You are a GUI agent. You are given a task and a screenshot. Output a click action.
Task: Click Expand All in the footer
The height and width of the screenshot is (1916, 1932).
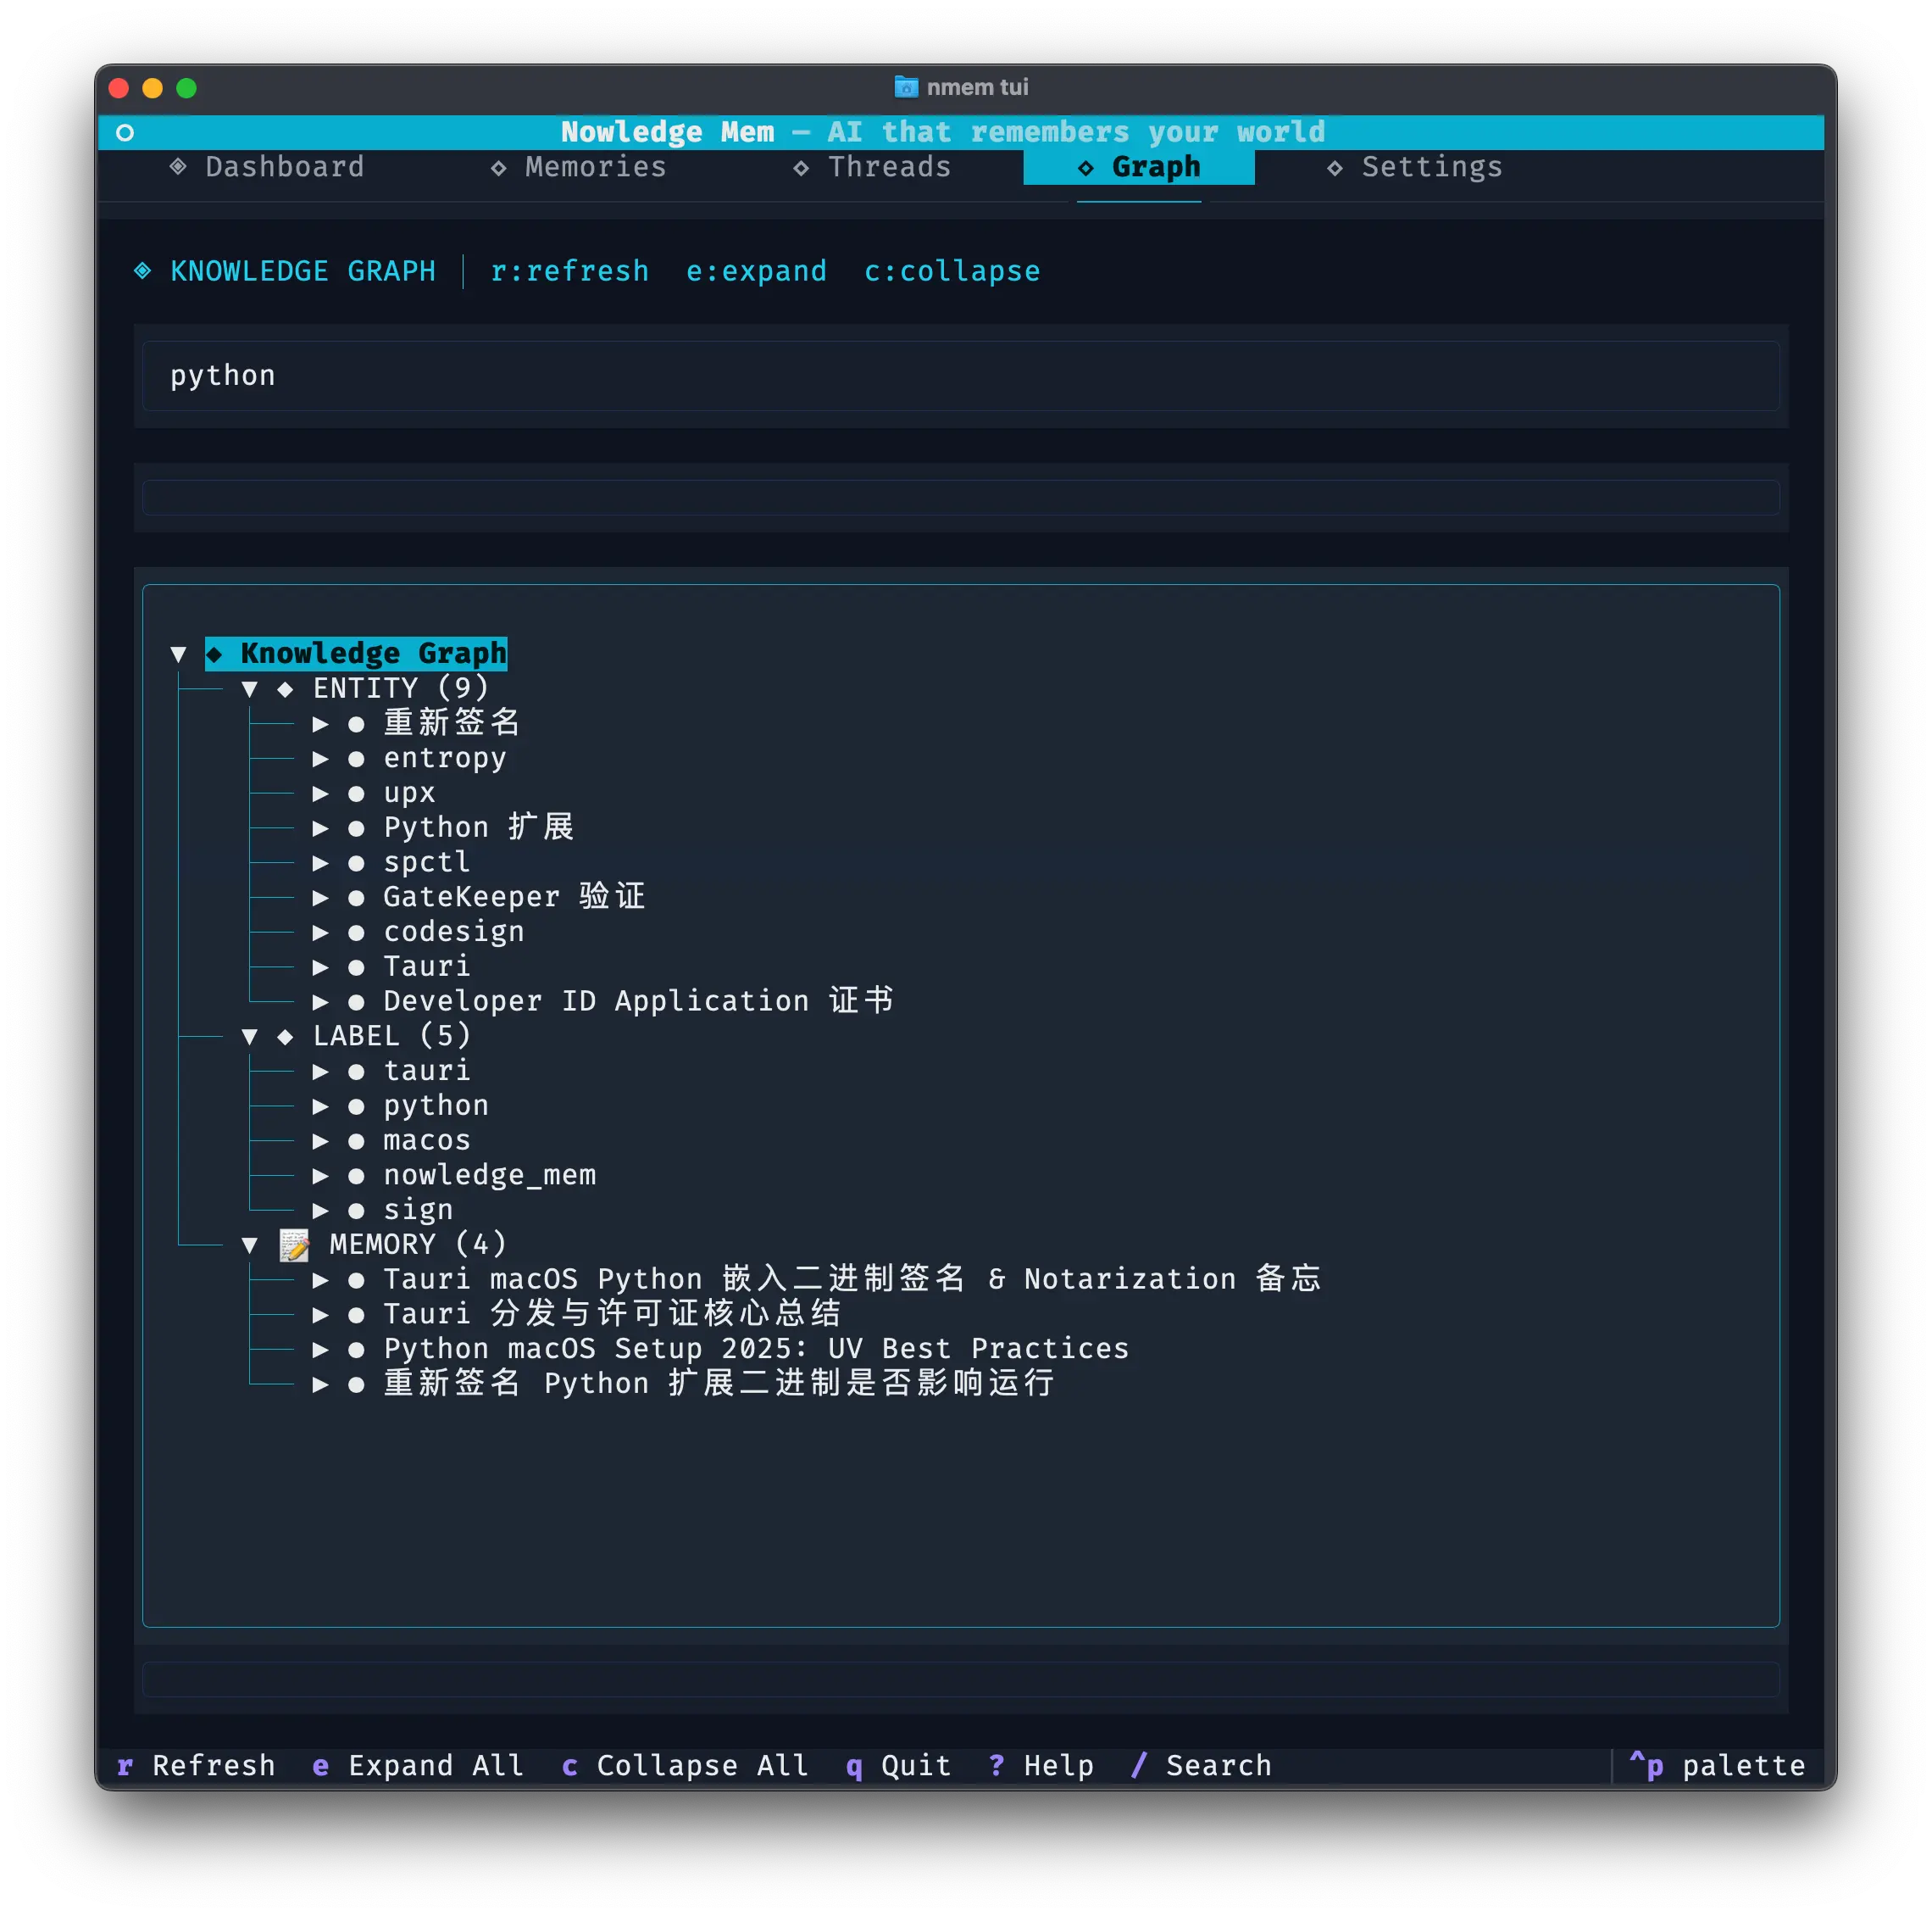(x=418, y=1766)
